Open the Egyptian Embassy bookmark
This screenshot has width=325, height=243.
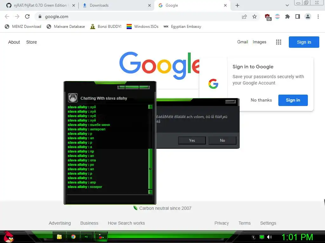182,27
